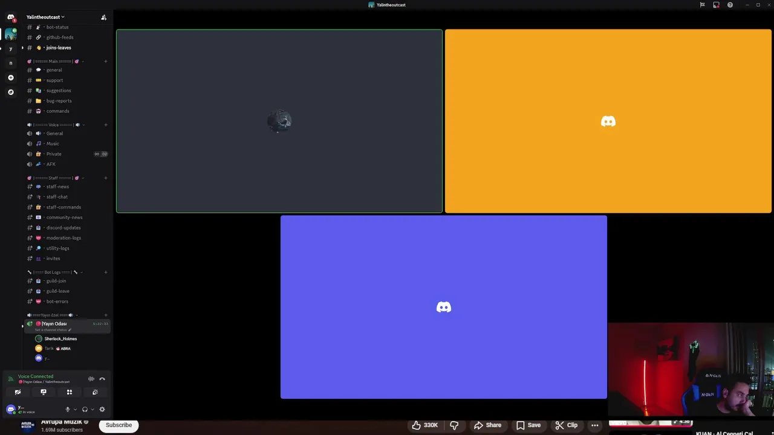Collapse the Bot Logs category
Screen dimensions: 774x435
coord(54,272)
